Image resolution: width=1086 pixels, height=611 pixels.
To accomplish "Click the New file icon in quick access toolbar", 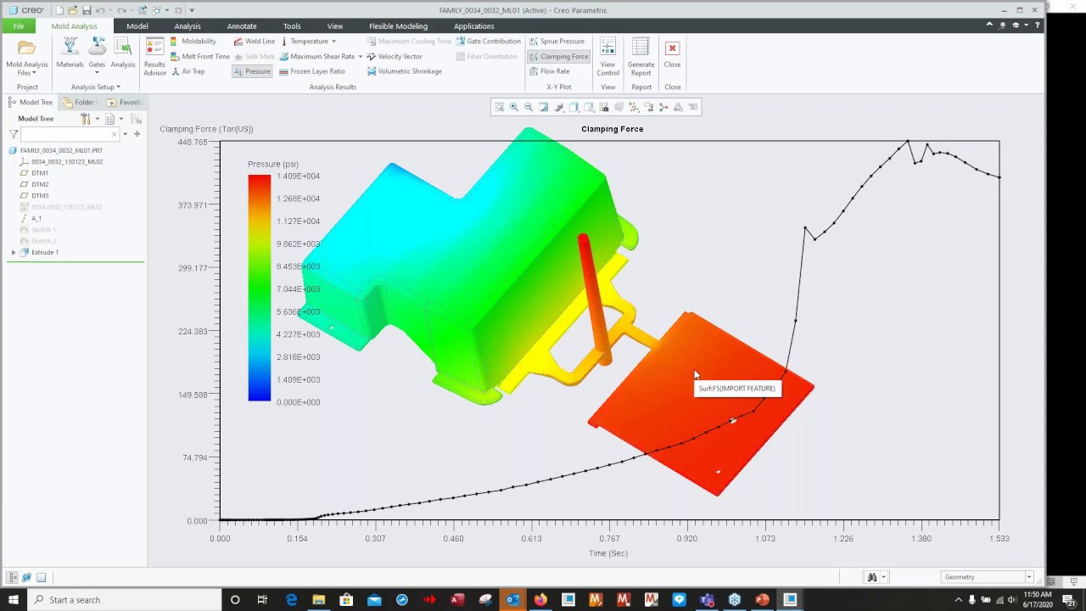I will [x=59, y=10].
